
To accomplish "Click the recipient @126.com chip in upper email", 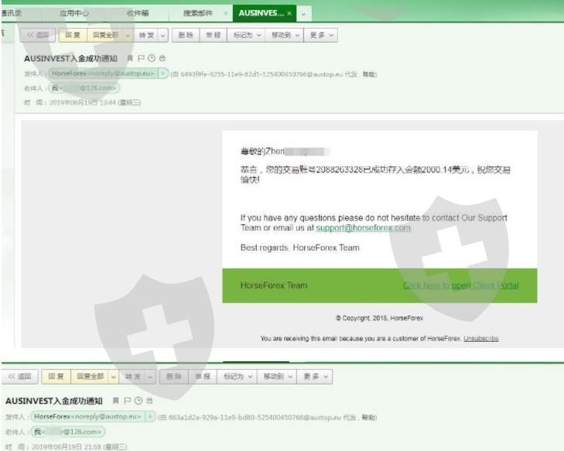I will (x=84, y=88).
